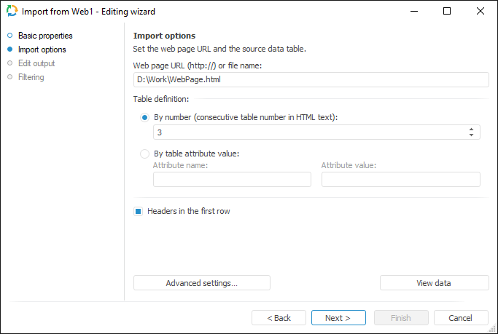Proceed with the Next button
The height and width of the screenshot is (334, 498).
tap(338, 318)
